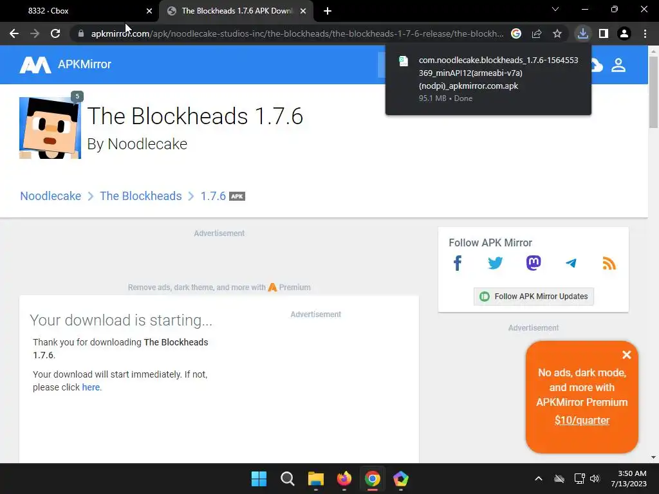Image resolution: width=659 pixels, height=494 pixels.
Task: Click The Blockheads app icon
Action: [x=50, y=128]
